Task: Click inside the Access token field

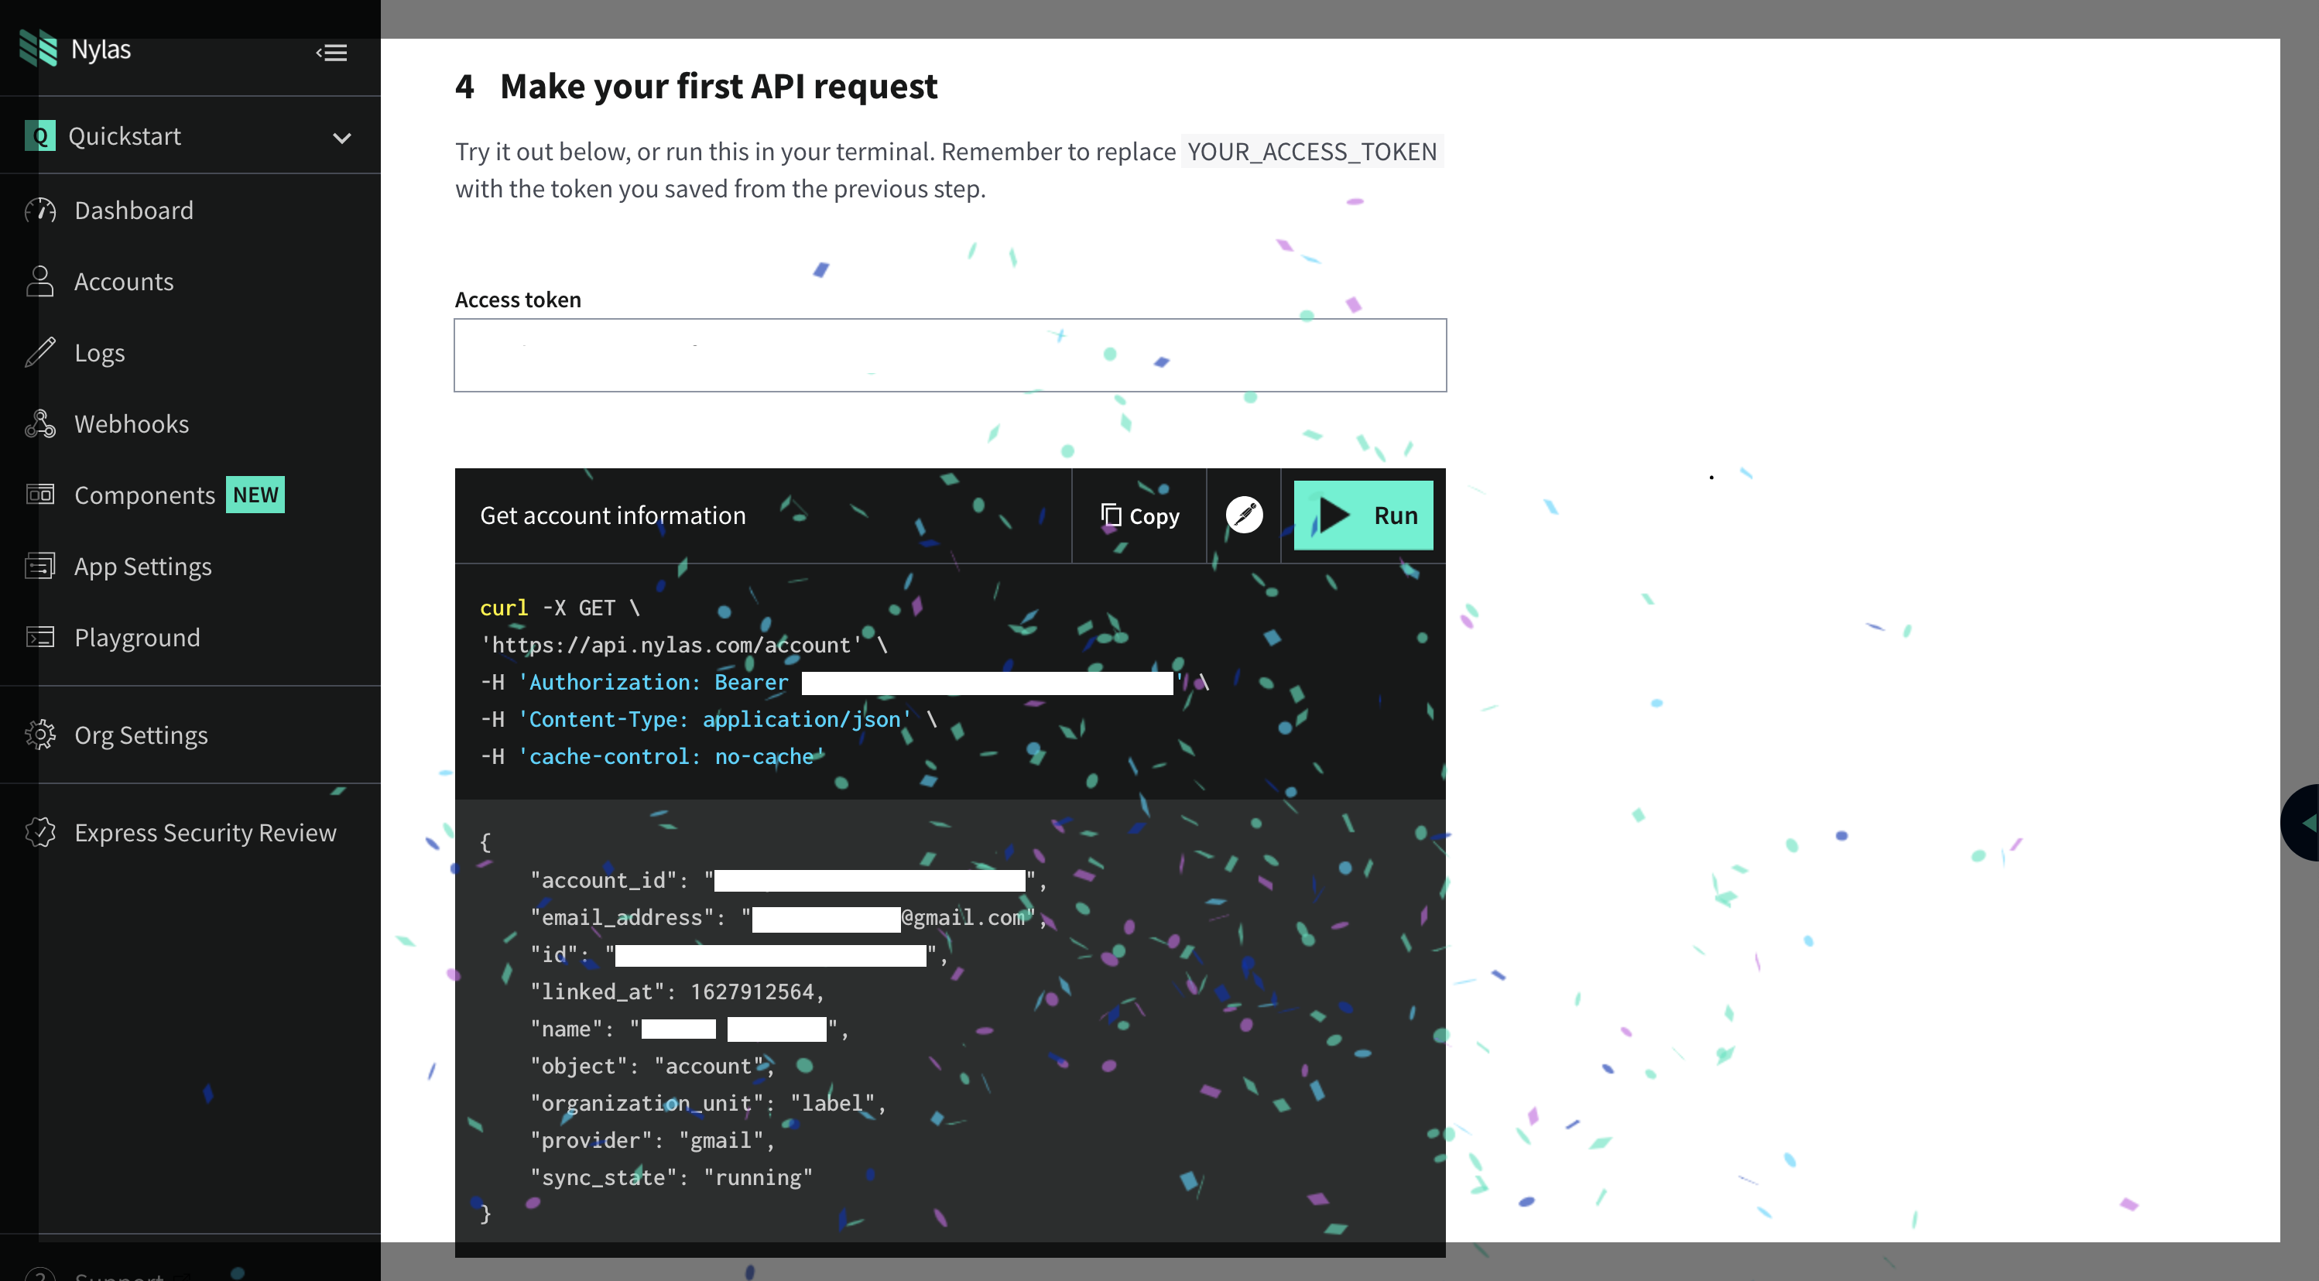Action: (950, 355)
